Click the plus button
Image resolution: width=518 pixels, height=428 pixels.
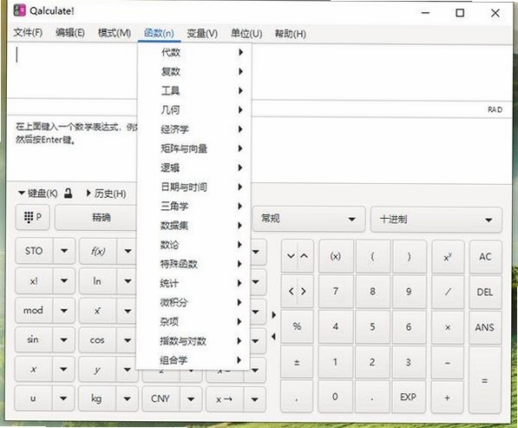pyautogui.click(x=448, y=398)
